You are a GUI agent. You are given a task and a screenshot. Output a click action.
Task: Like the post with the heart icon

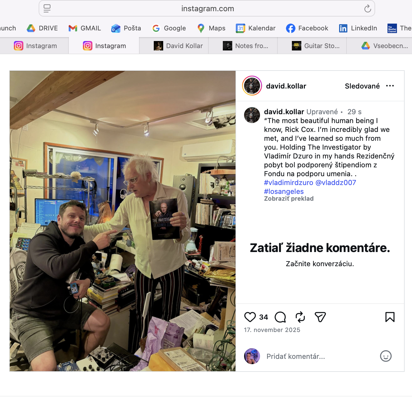(250, 317)
